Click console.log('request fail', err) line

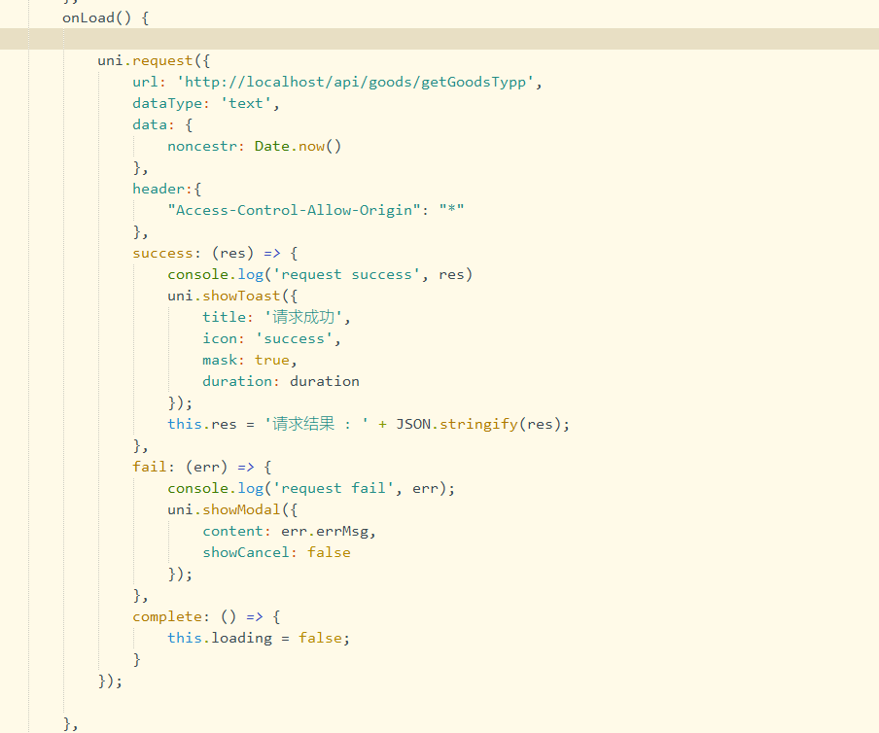(x=311, y=489)
